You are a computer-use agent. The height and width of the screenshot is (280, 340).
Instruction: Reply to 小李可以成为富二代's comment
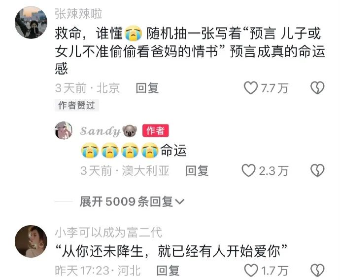pyautogui.click(x=168, y=271)
